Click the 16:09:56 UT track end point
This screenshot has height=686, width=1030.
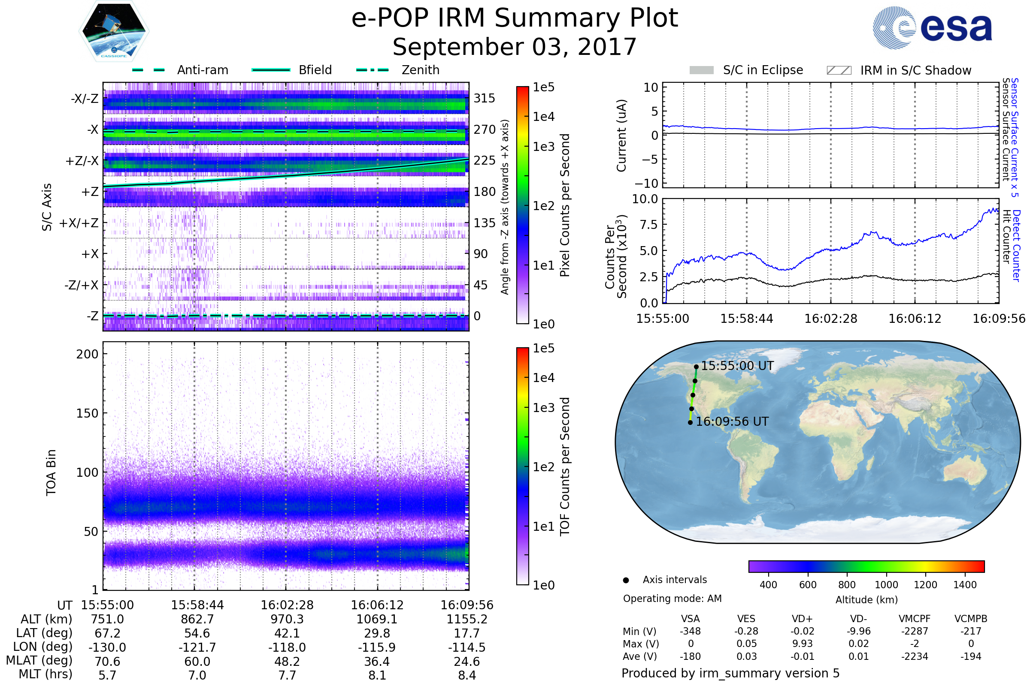pos(690,423)
